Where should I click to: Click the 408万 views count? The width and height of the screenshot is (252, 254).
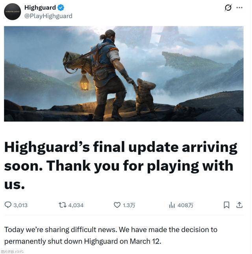[185, 205]
